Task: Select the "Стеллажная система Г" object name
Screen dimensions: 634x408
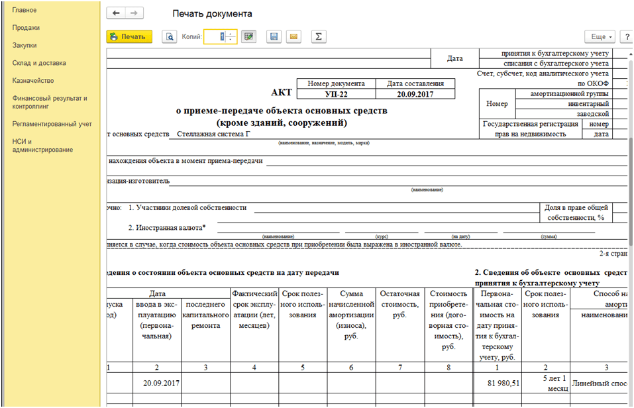Action: [x=213, y=134]
